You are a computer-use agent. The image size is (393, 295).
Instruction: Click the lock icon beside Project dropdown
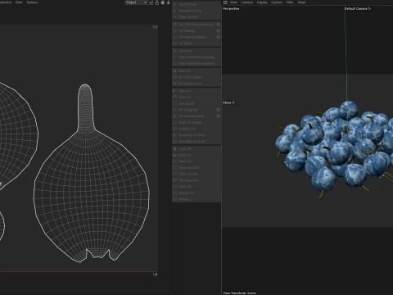pos(156,2)
